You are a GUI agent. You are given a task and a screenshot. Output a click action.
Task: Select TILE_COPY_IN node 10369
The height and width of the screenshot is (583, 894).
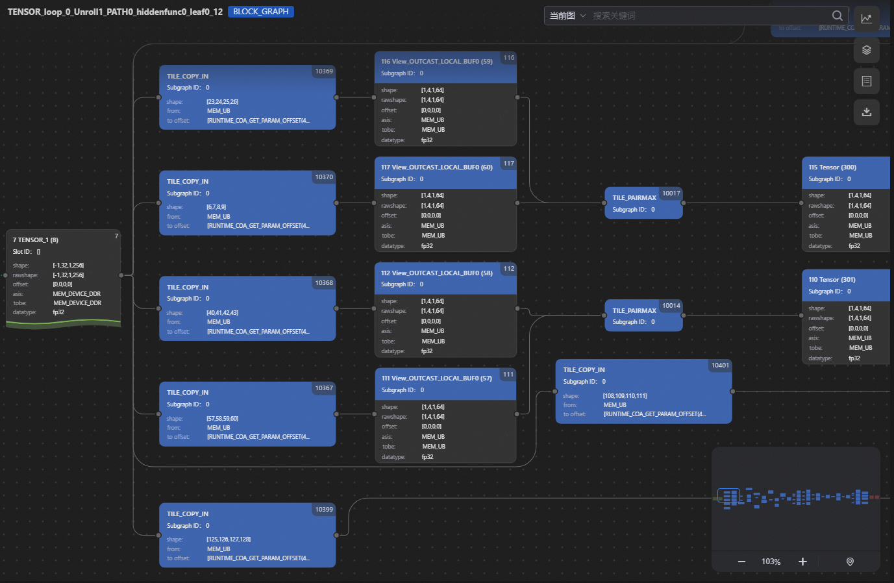247,97
